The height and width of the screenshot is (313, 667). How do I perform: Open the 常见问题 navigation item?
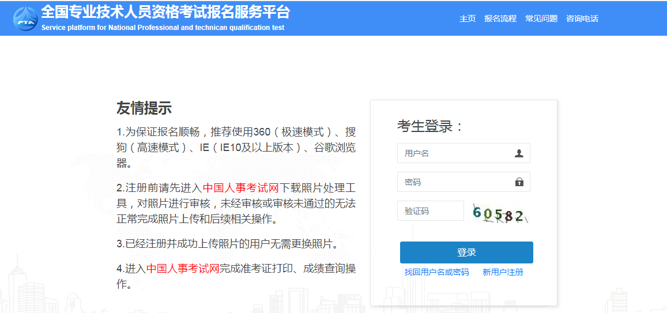pos(541,18)
